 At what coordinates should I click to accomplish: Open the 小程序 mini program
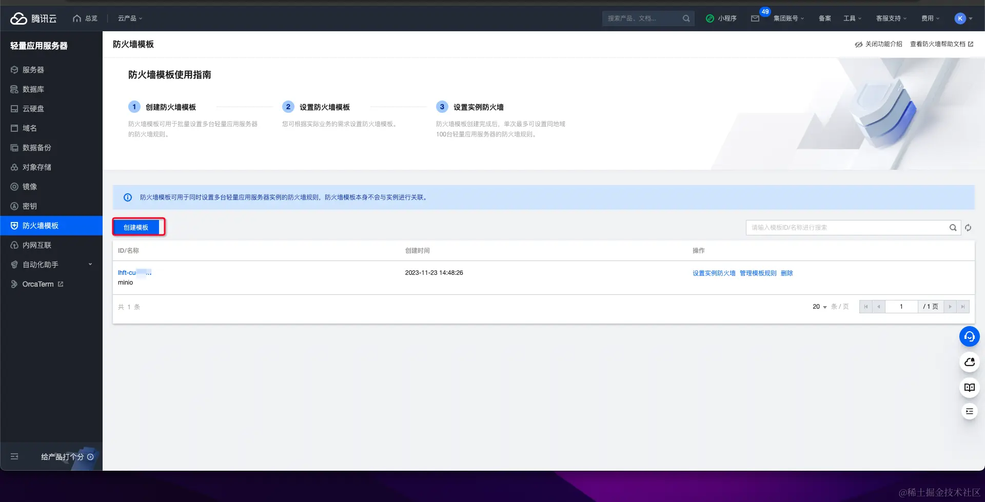tap(721, 18)
